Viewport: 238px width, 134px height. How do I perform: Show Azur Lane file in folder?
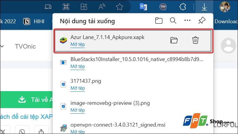point(174,40)
